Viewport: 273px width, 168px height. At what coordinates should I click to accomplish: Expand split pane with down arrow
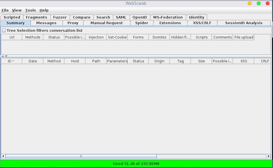pos(6,56)
